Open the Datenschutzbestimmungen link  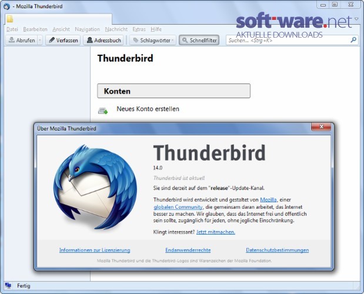pos(278,250)
